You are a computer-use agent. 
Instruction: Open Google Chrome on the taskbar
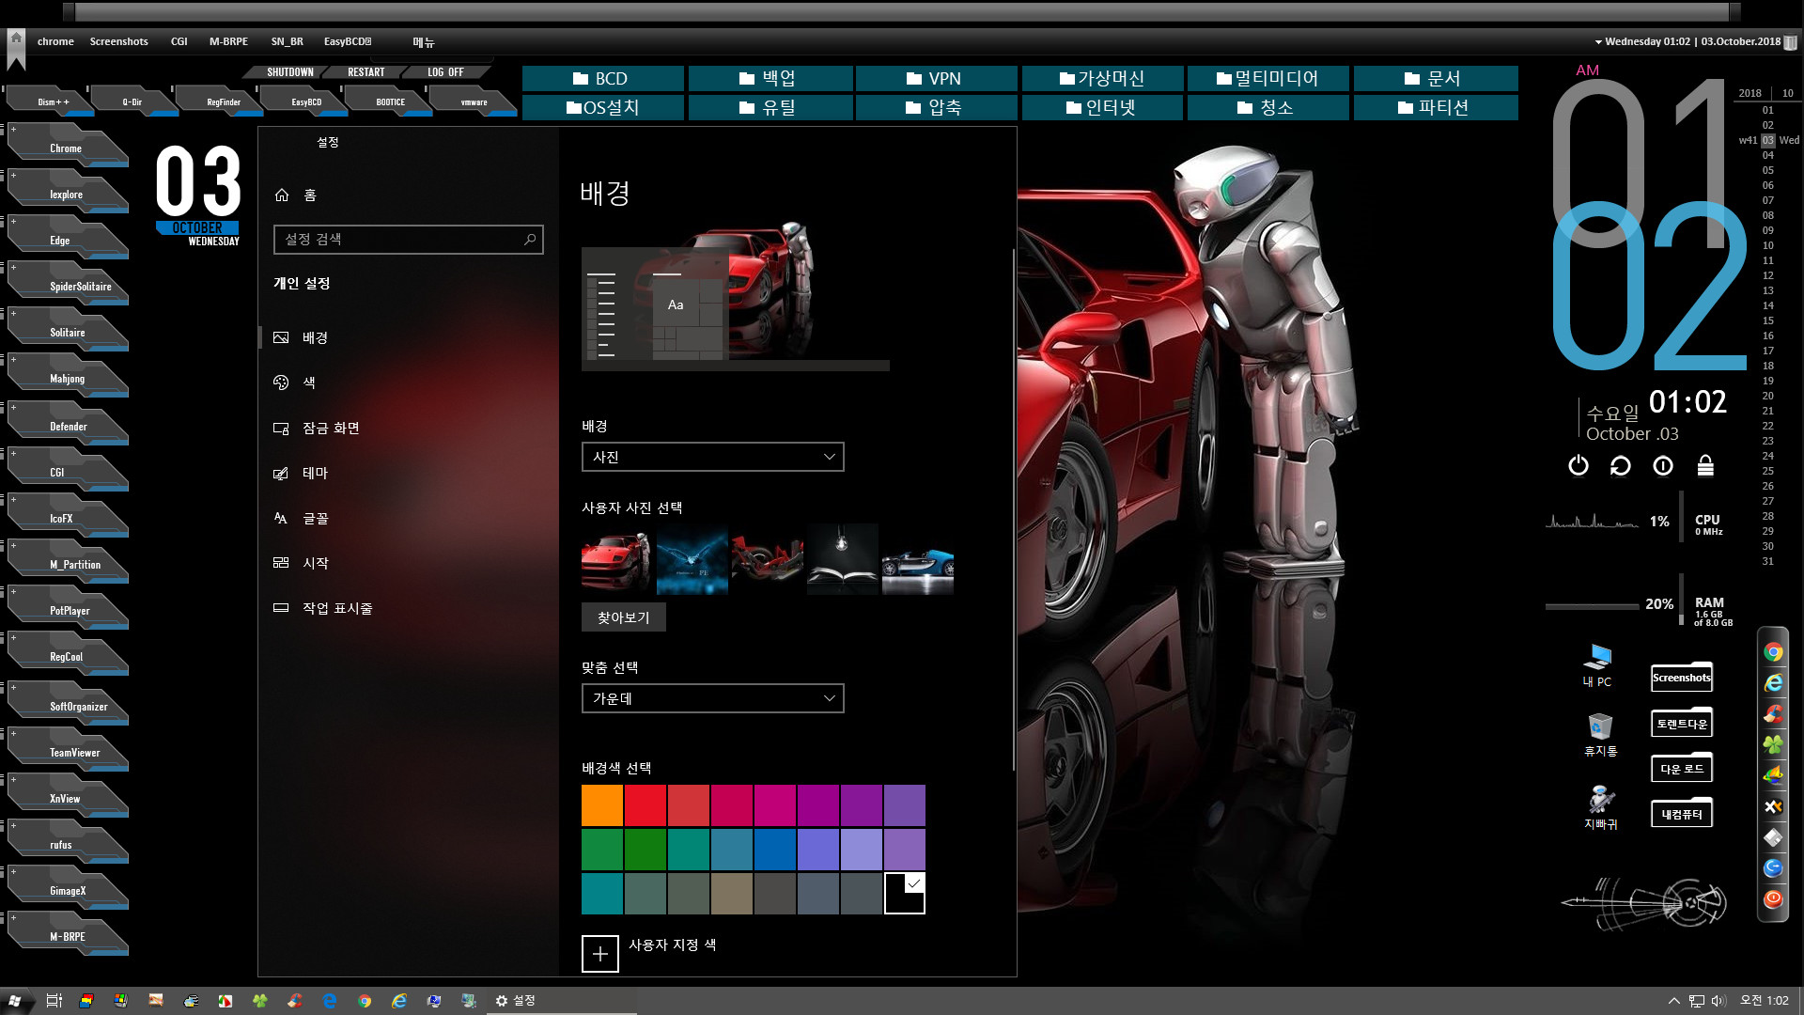click(365, 1001)
